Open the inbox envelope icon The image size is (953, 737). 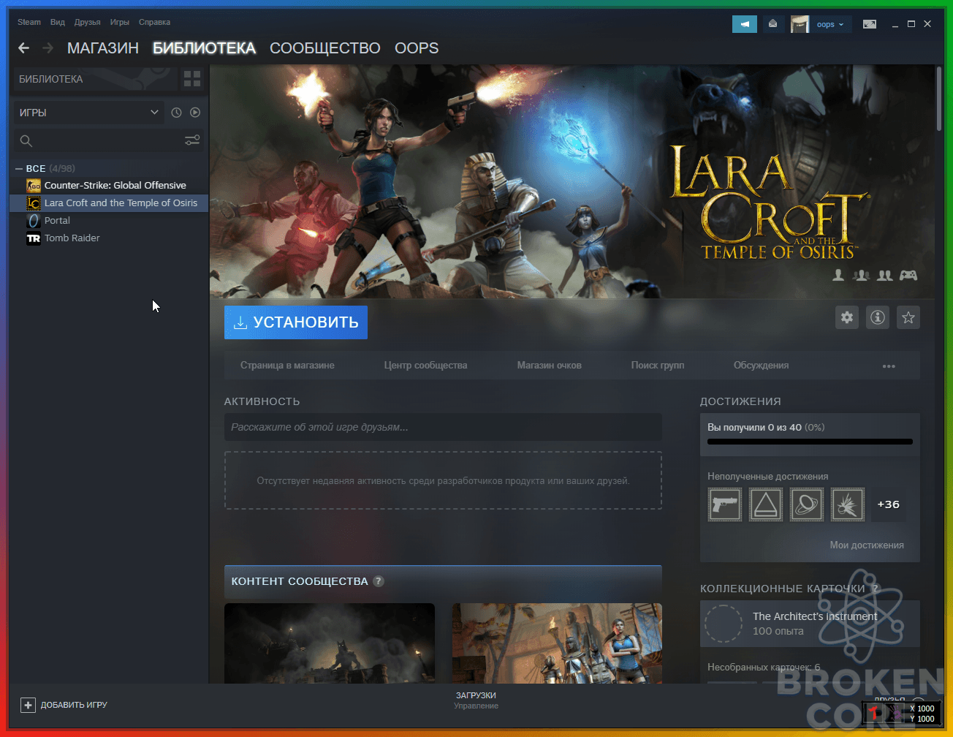click(x=772, y=24)
